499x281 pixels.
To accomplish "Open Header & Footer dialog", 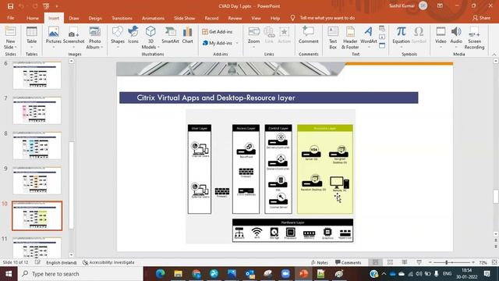I will click(x=350, y=37).
